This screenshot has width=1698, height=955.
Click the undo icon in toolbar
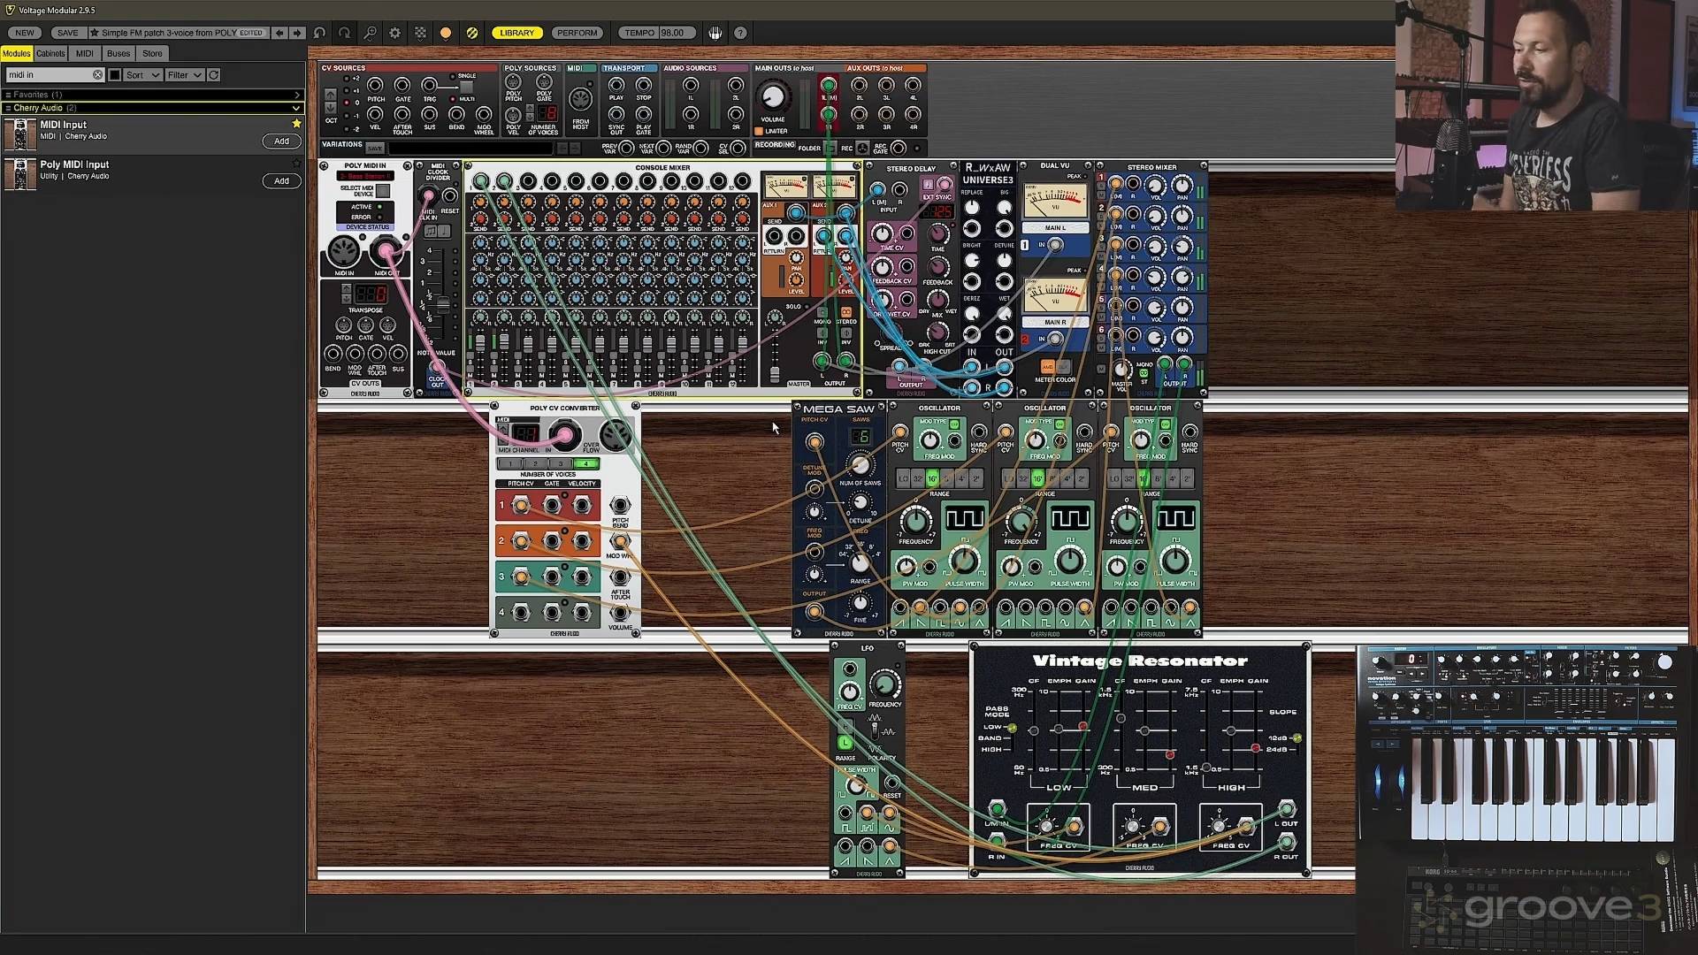tap(319, 33)
